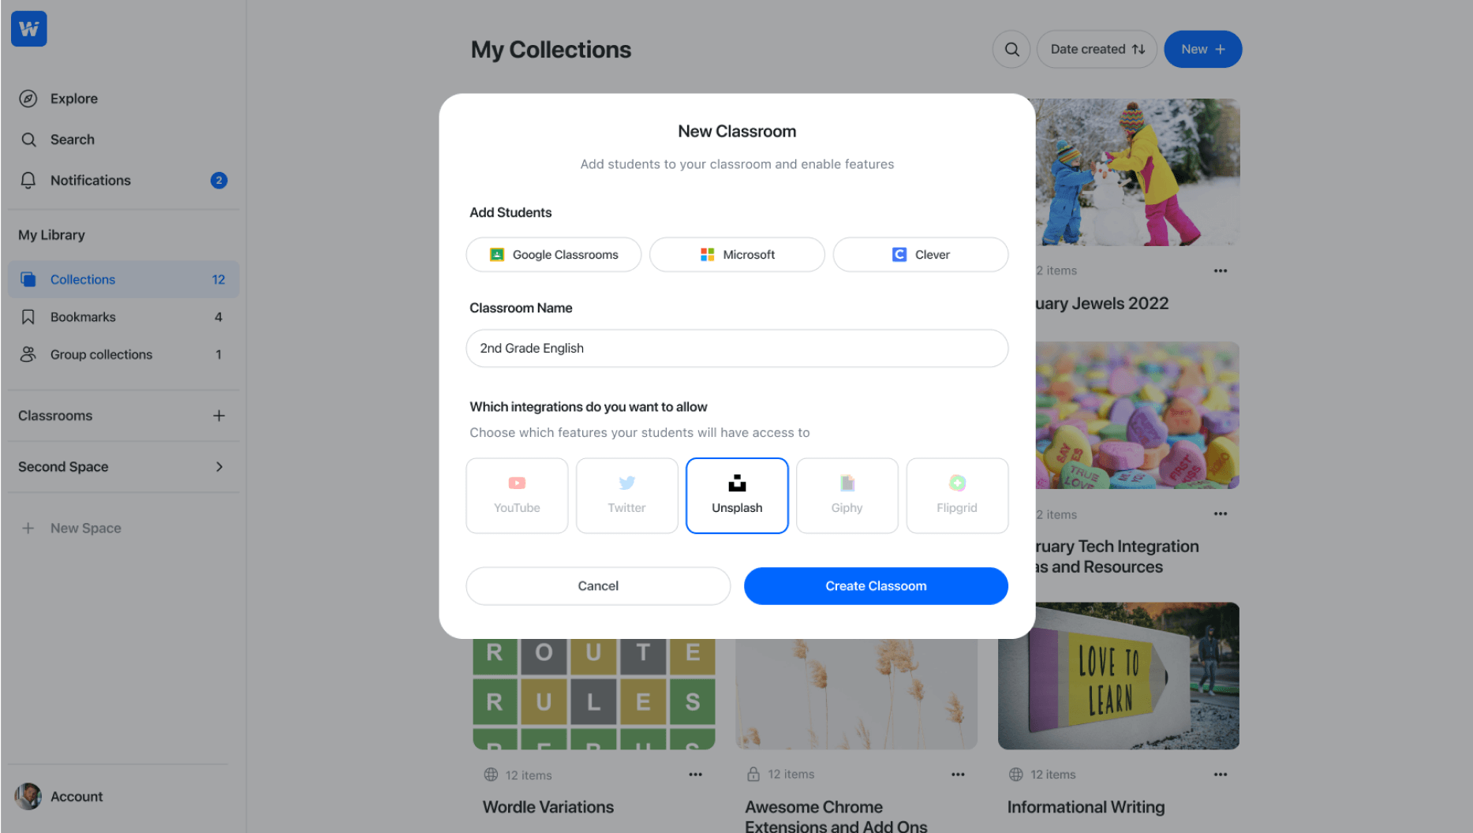This screenshot has width=1473, height=833.
Task: Open Awesome Chrome Extensions options menu
Action: [x=958, y=775]
